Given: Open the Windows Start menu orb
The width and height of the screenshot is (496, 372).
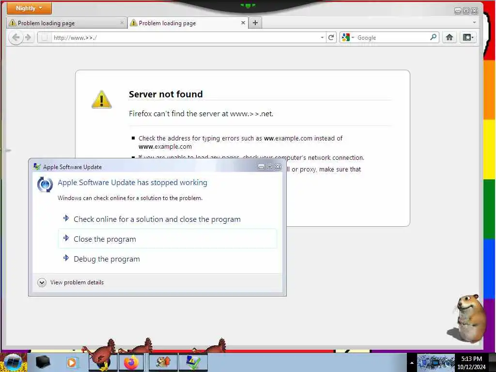Looking at the screenshot, I should 13,362.
